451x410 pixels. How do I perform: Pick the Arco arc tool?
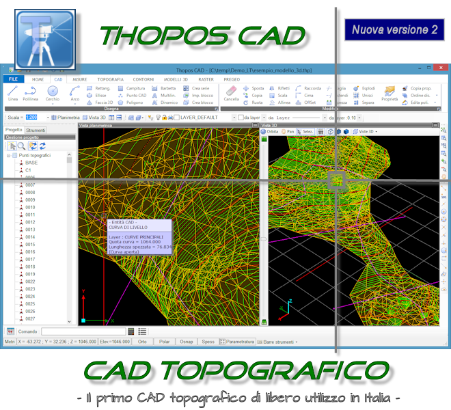(x=74, y=94)
